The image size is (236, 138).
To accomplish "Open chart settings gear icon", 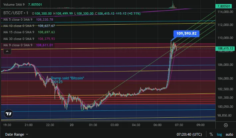I will coord(226,125).
